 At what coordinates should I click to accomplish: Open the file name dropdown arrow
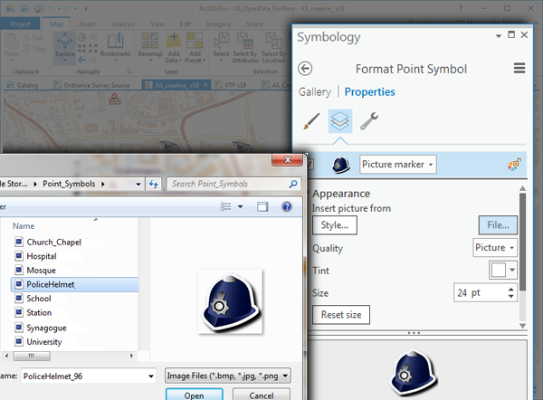click(151, 376)
